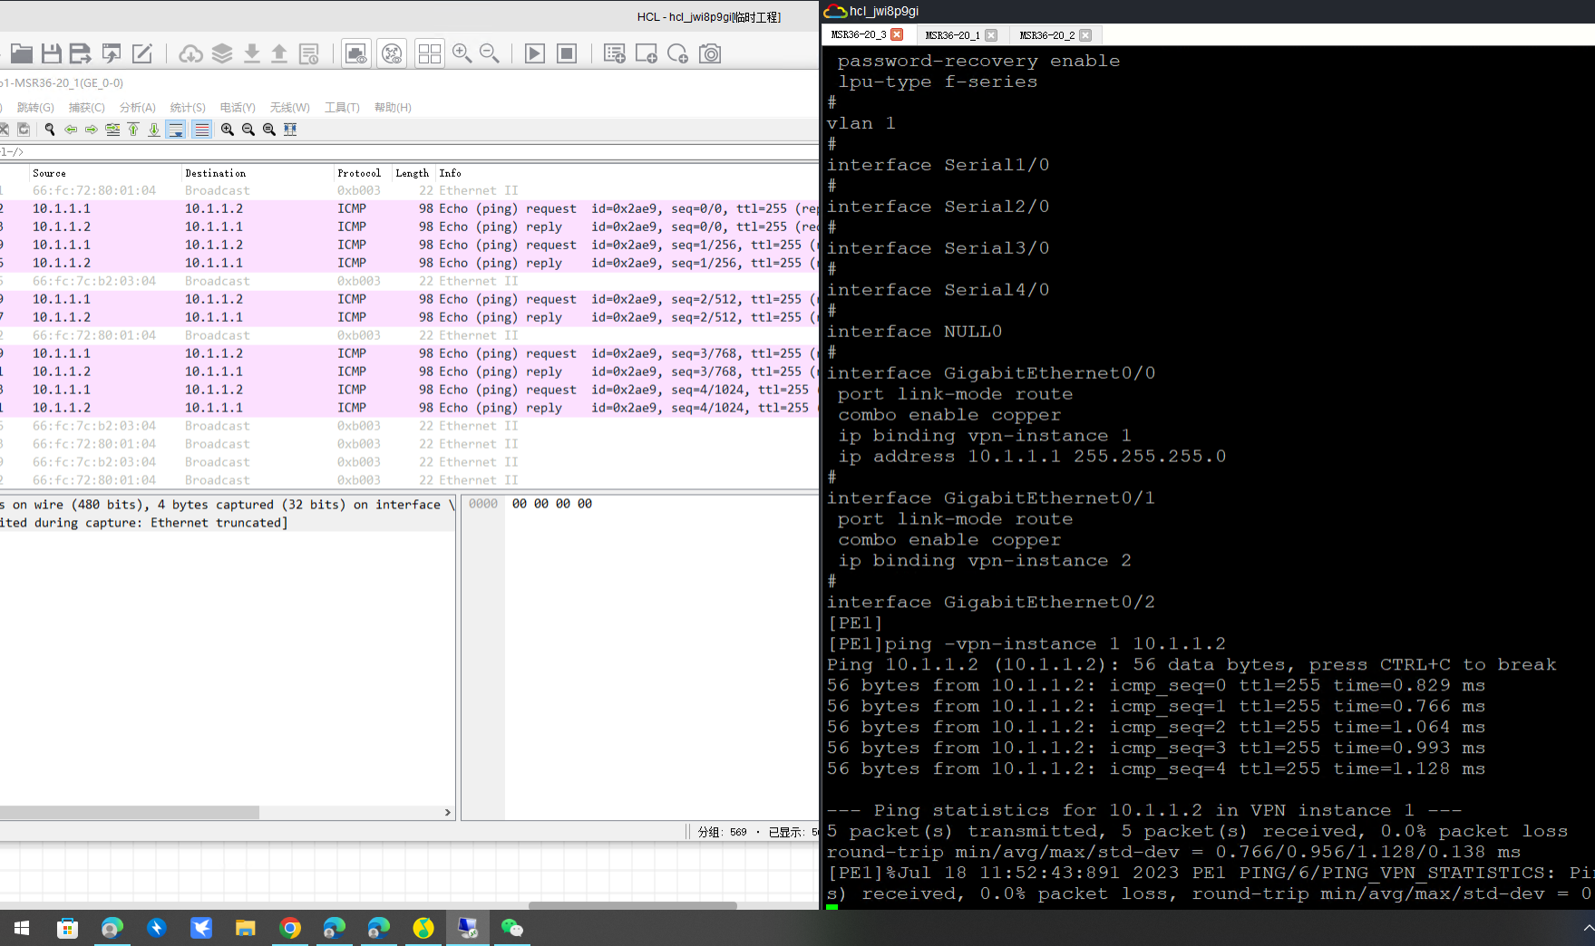Open the 捕获(C) capture menu

86,107
